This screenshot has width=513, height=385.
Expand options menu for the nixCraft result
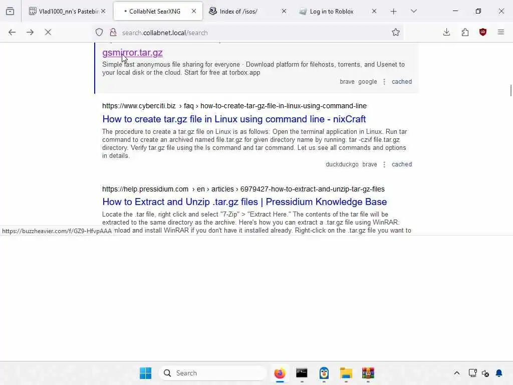point(384,164)
